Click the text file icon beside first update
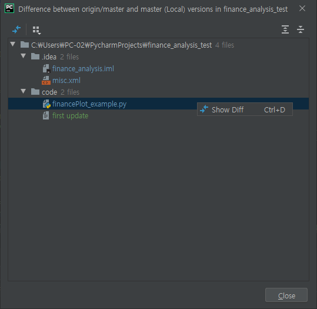This screenshot has height=309, width=317. click(x=46, y=115)
